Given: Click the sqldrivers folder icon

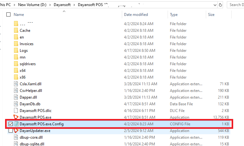Looking at the screenshot, I should pyautogui.click(x=16, y=64).
